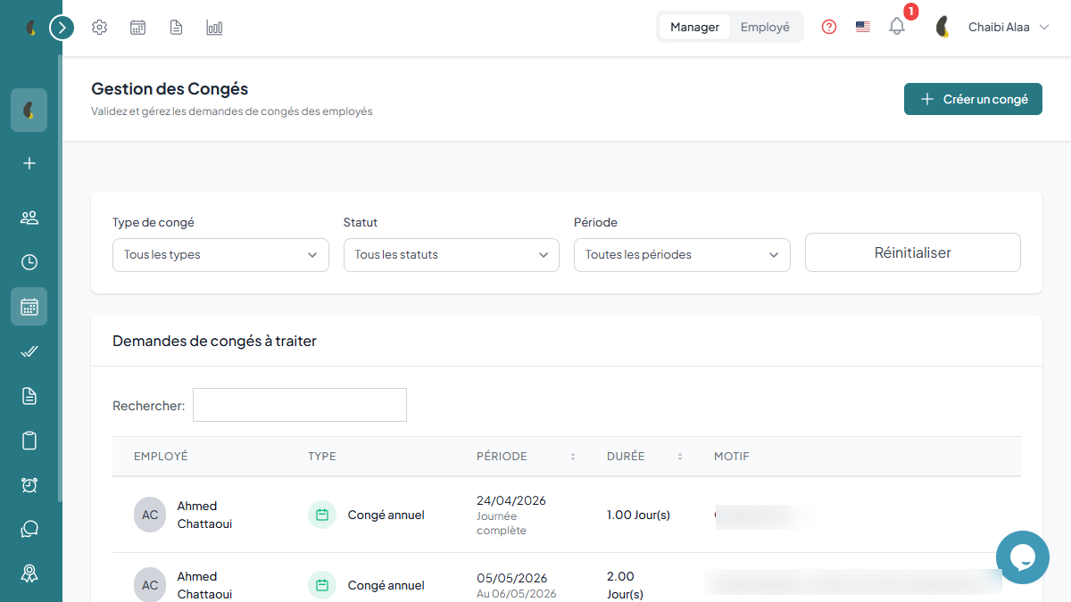Open the employees group icon in sidebar

point(29,218)
